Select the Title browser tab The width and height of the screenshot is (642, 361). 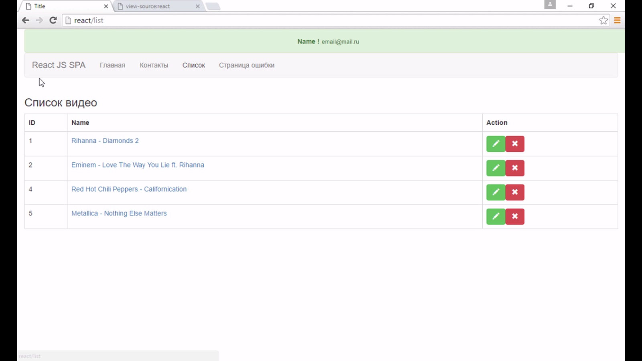click(66, 6)
